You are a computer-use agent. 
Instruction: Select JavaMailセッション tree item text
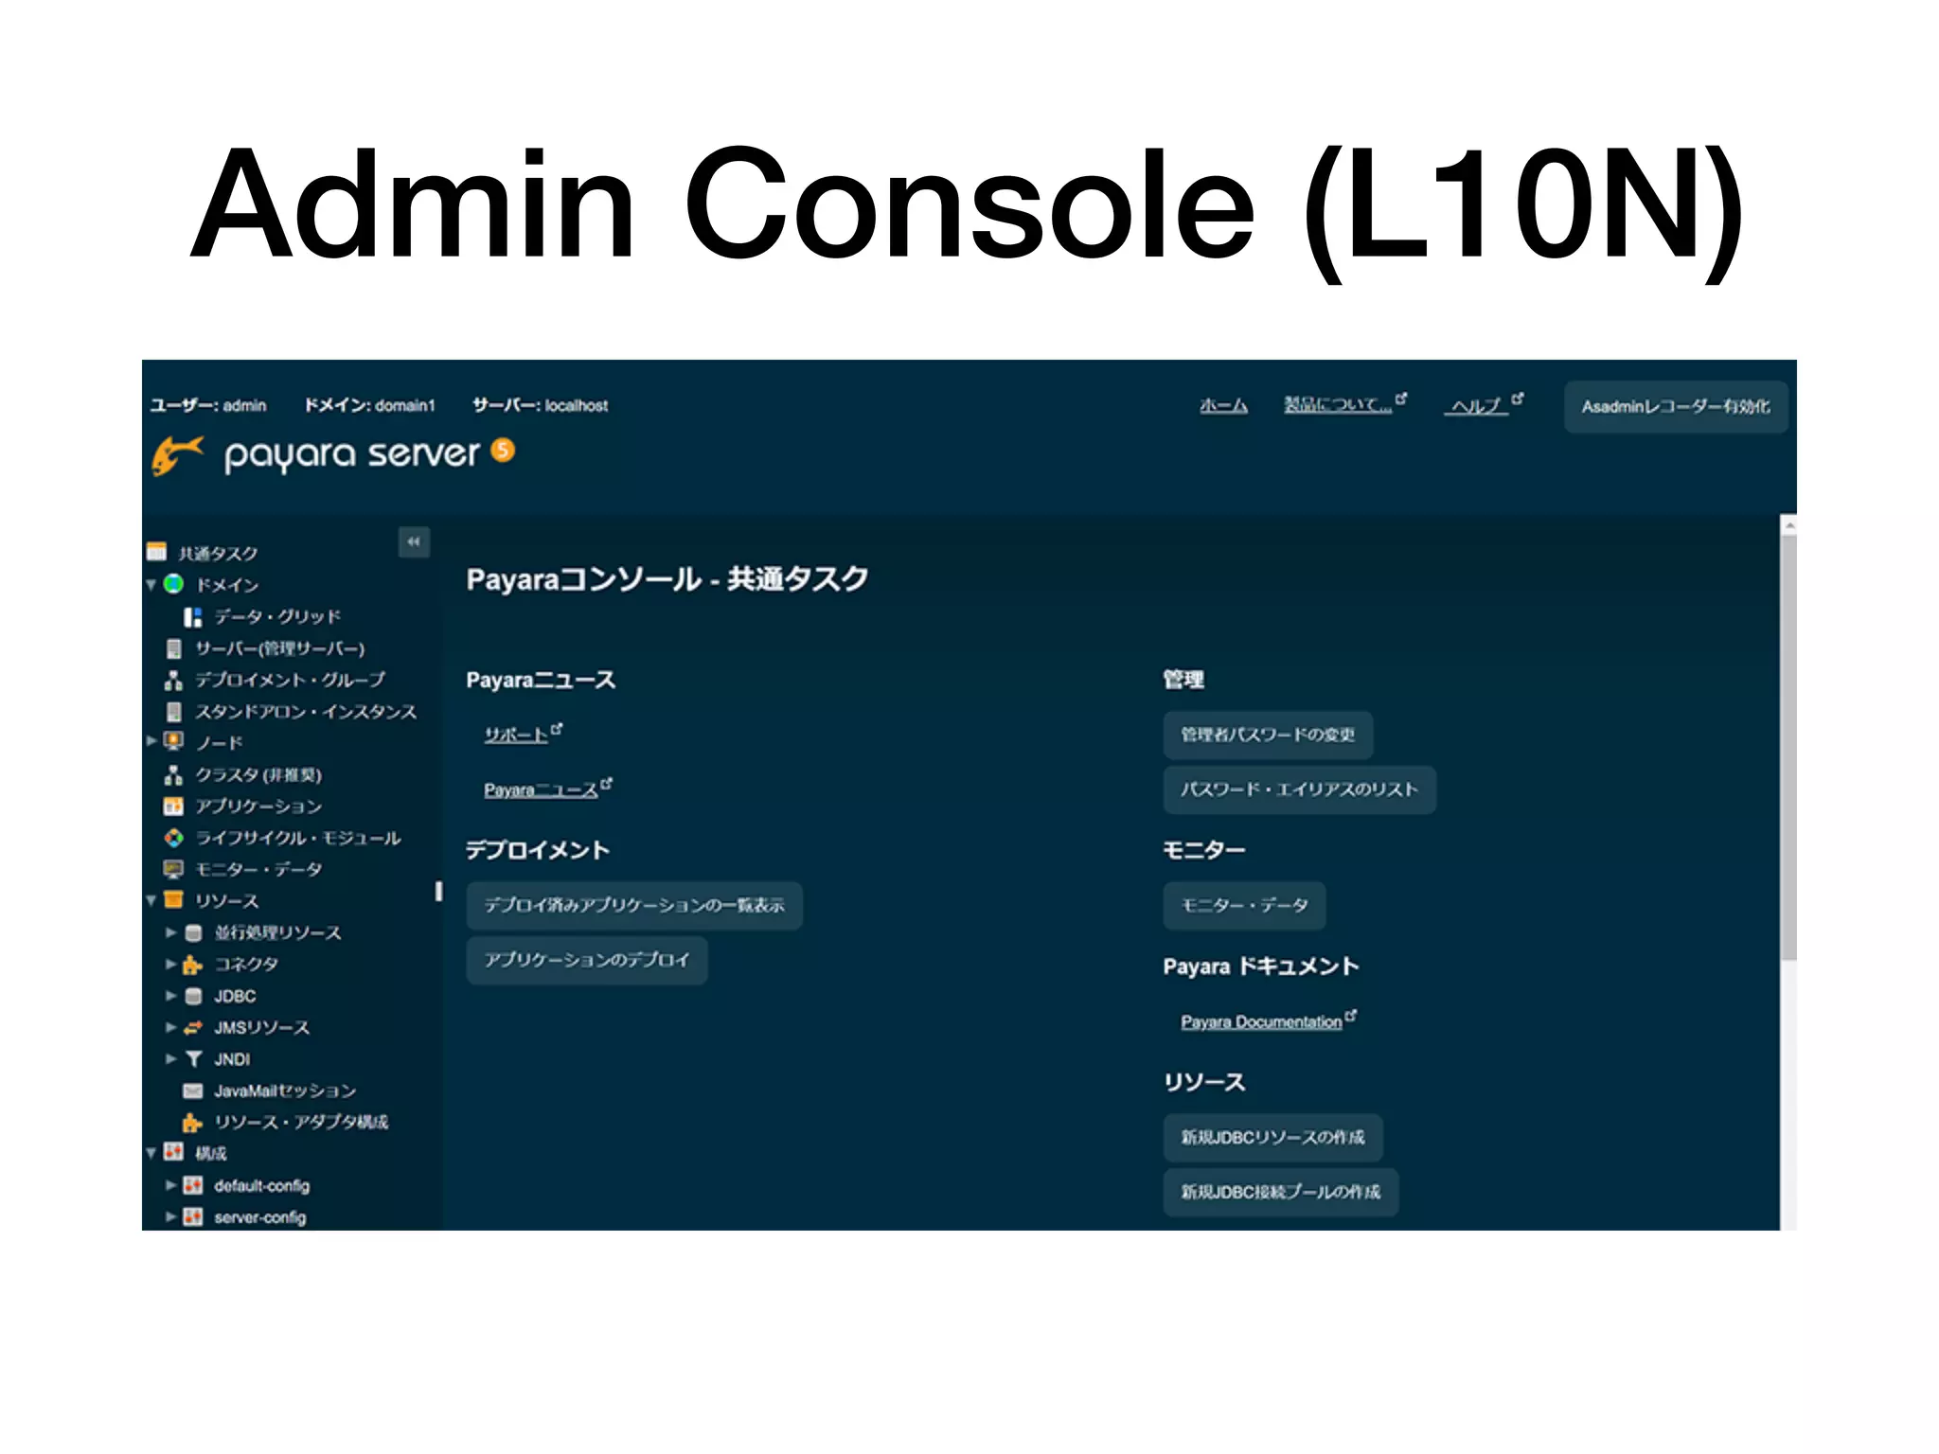coord(284,1090)
